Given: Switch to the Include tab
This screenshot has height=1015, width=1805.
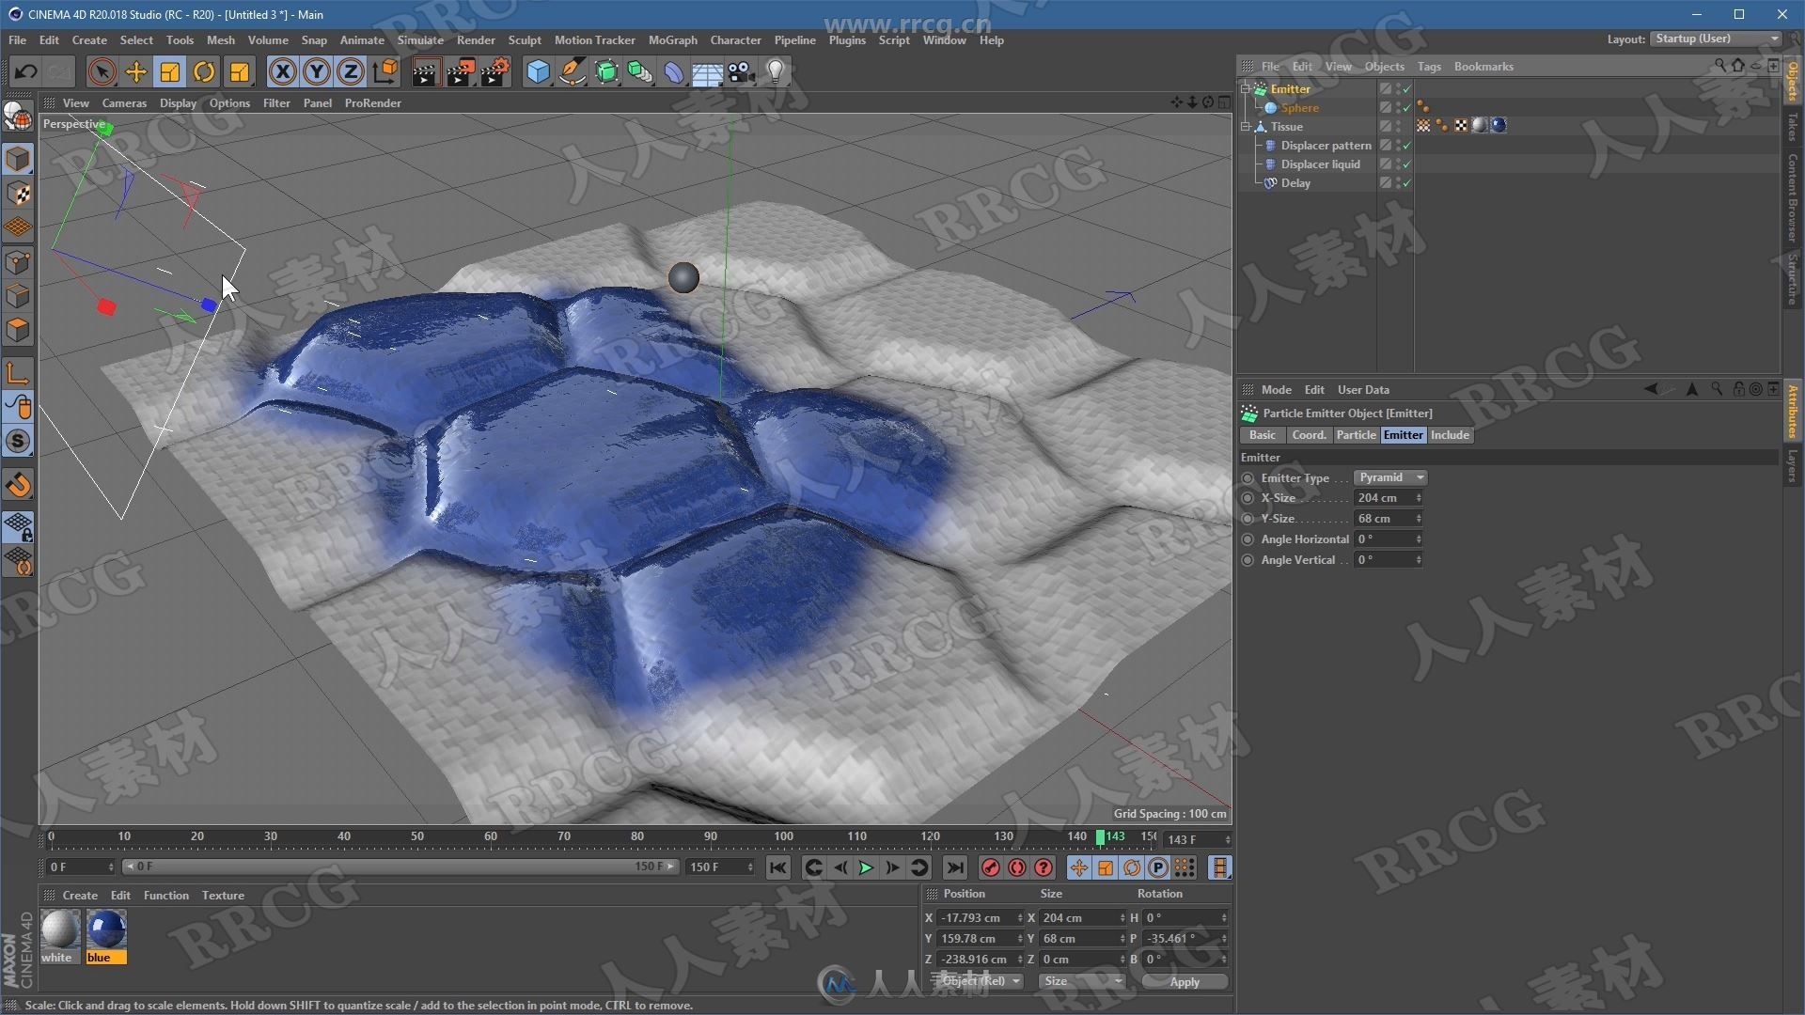Looking at the screenshot, I should 1450,435.
